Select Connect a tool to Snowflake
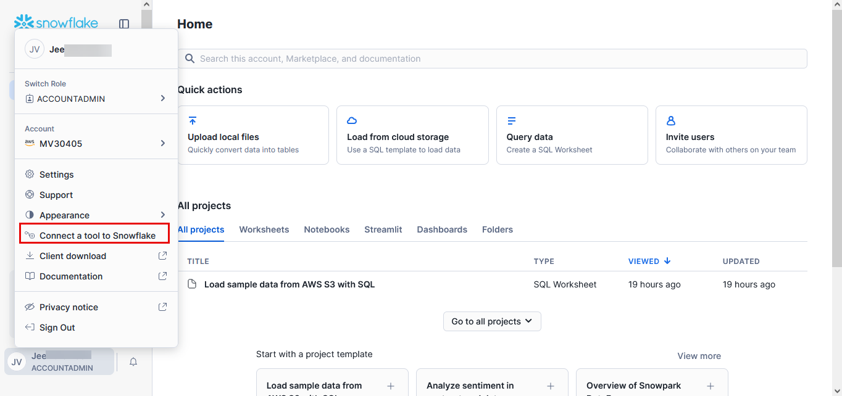The image size is (842, 396). (97, 236)
